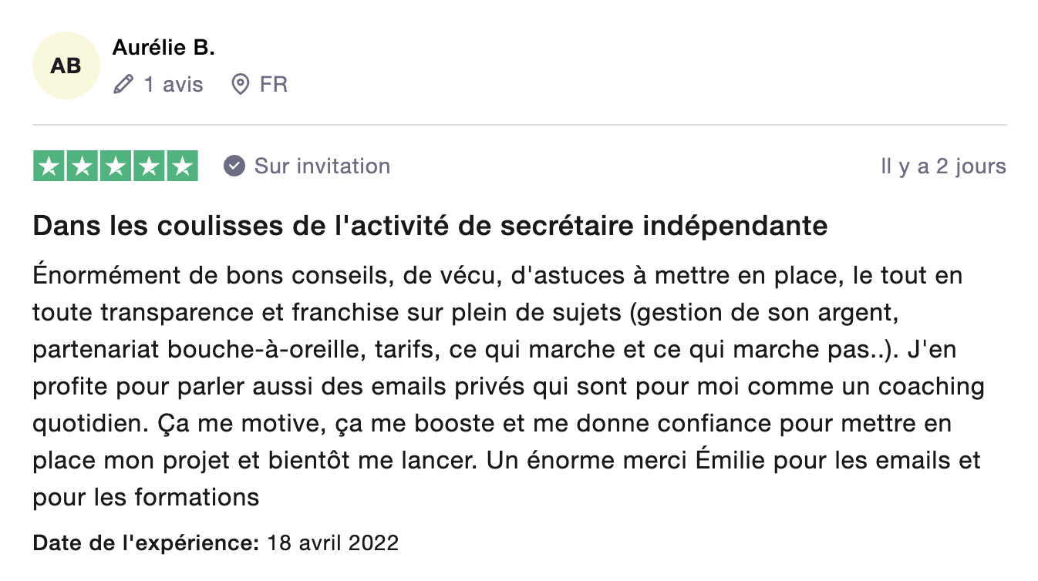Open the "Sur invitation" info label
The width and height of the screenshot is (1038, 581).
pyautogui.click(x=322, y=166)
